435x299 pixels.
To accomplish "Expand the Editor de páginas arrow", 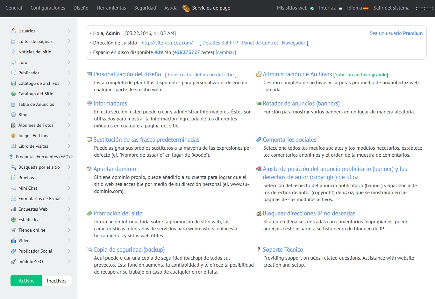I will 69,41.
